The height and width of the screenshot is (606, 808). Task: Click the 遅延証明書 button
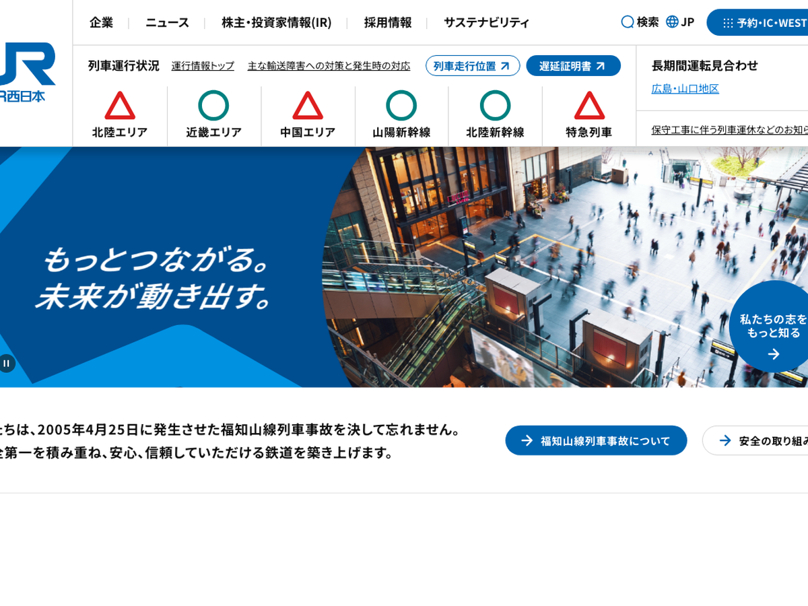click(x=573, y=66)
